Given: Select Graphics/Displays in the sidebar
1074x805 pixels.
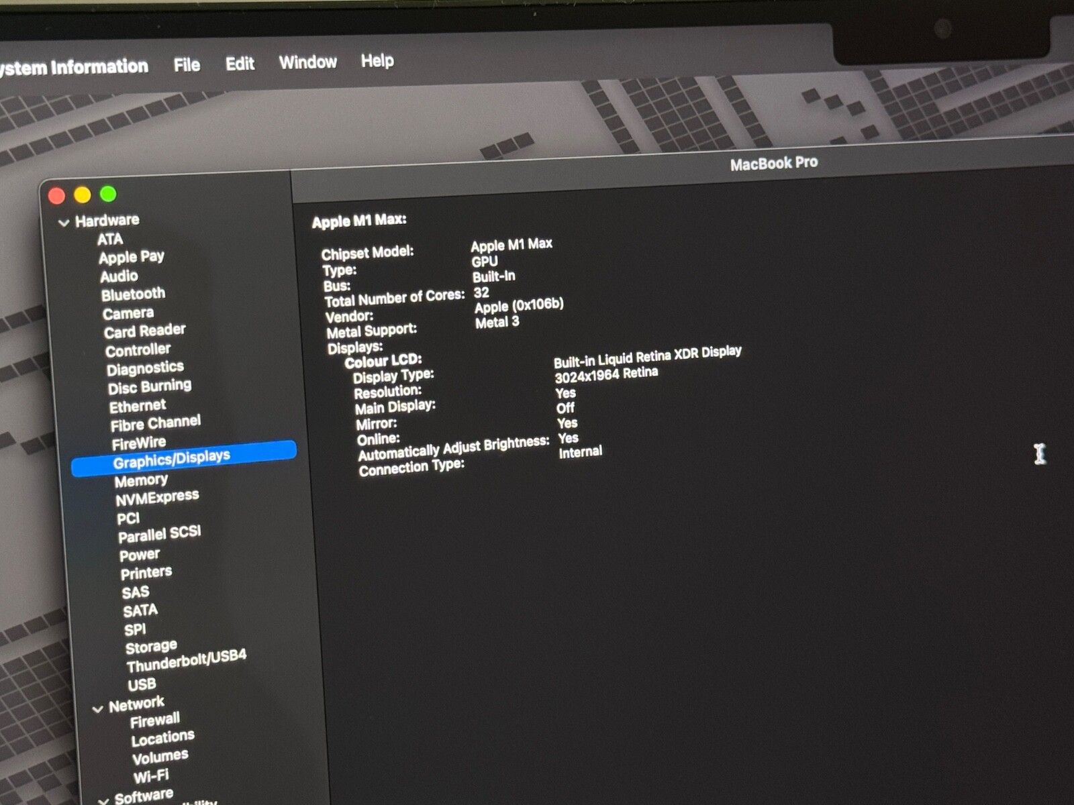Looking at the screenshot, I should [184, 459].
